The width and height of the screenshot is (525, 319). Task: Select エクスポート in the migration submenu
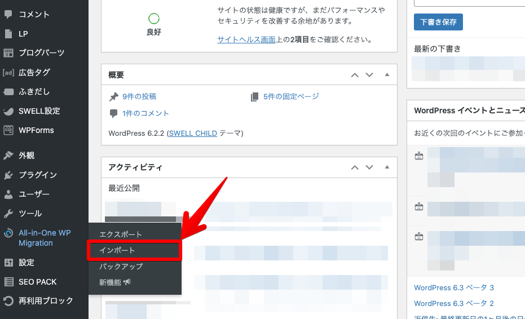pyautogui.click(x=121, y=234)
